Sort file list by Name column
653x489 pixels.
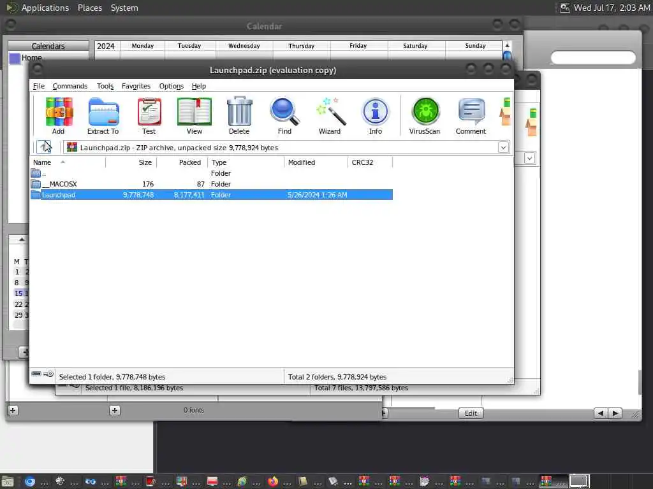point(68,162)
